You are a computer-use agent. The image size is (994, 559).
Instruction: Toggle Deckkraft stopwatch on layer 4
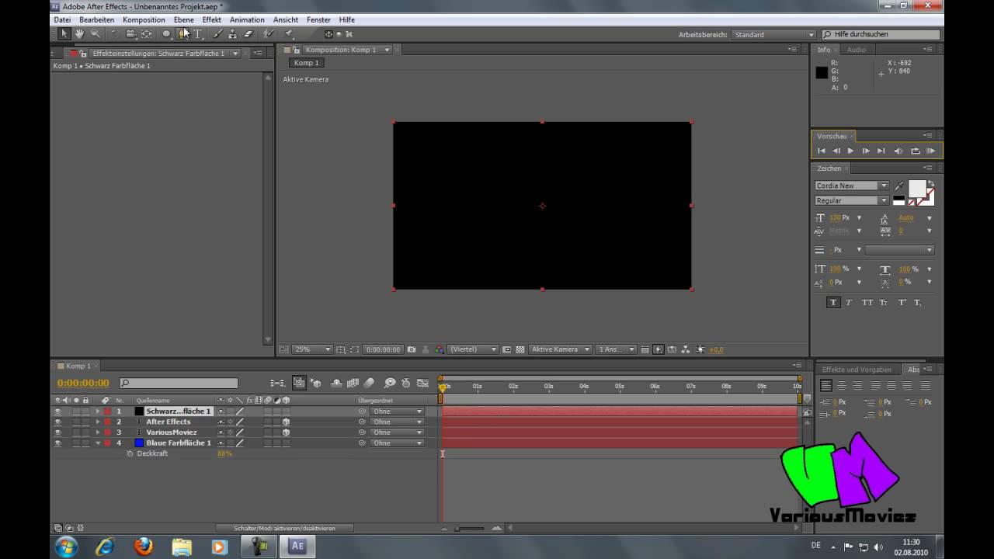point(130,453)
